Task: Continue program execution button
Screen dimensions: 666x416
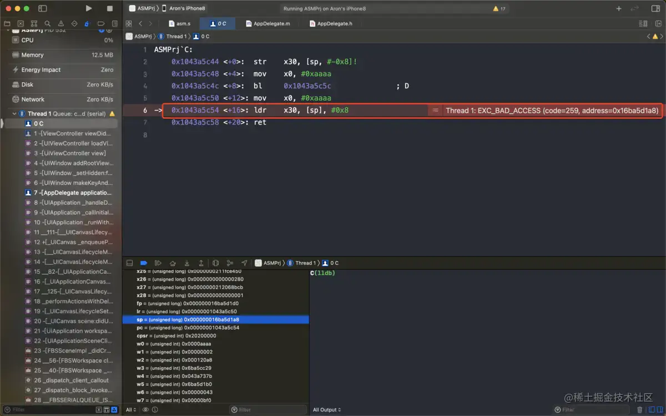Action: click(158, 263)
